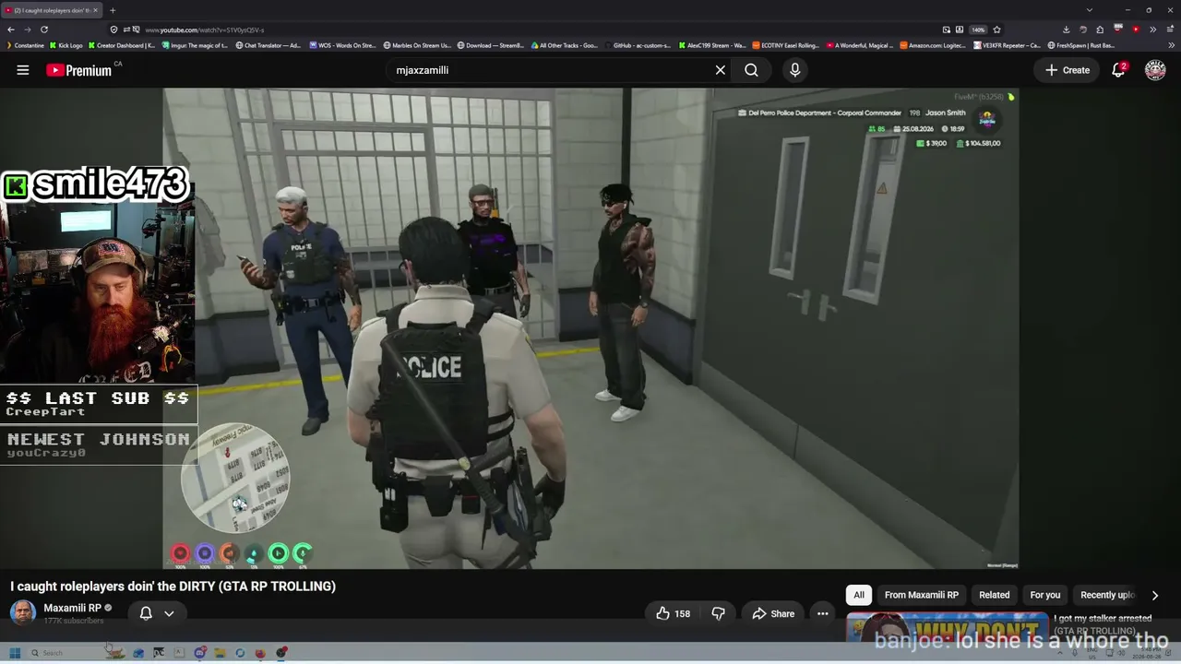Image resolution: width=1181 pixels, height=664 pixels.
Task: Start voice search with microphone
Action: point(794,70)
